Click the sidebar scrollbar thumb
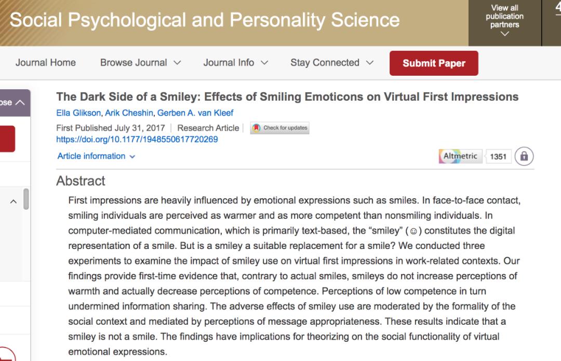561x361 pixels. pyautogui.click(x=26, y=199)
